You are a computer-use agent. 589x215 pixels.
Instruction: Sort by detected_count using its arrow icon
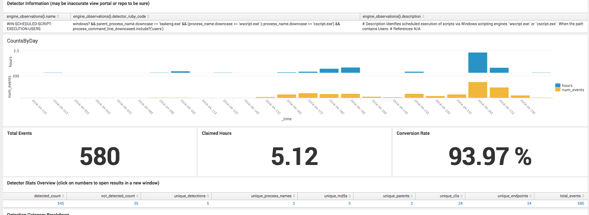point(63,196)
